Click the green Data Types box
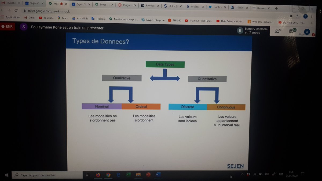Screen dimensions: 322x181 point(165,64)
